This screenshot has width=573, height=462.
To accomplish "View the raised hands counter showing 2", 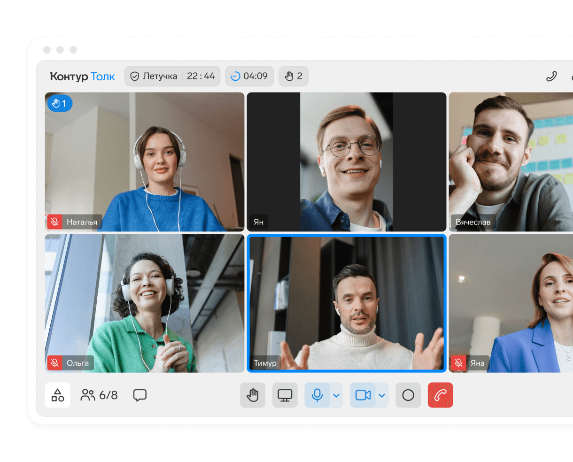I will tap(294, 76).
